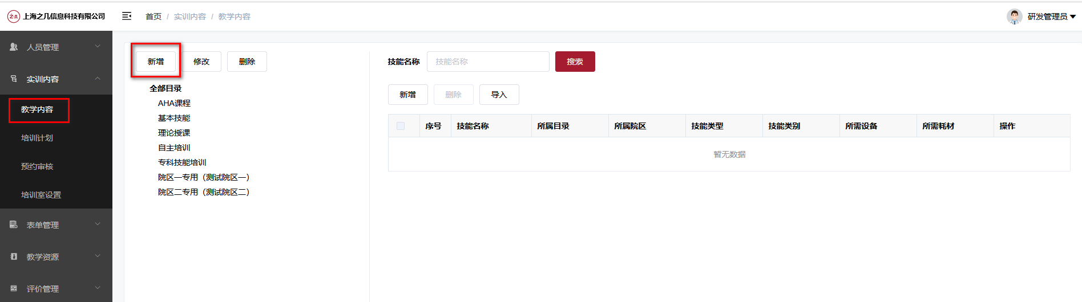Viewport: 1082px width, 302px height.
Task: Select 专科技能培训 in the directory tree
Action: pyautogui.click(x=182, y=162)
